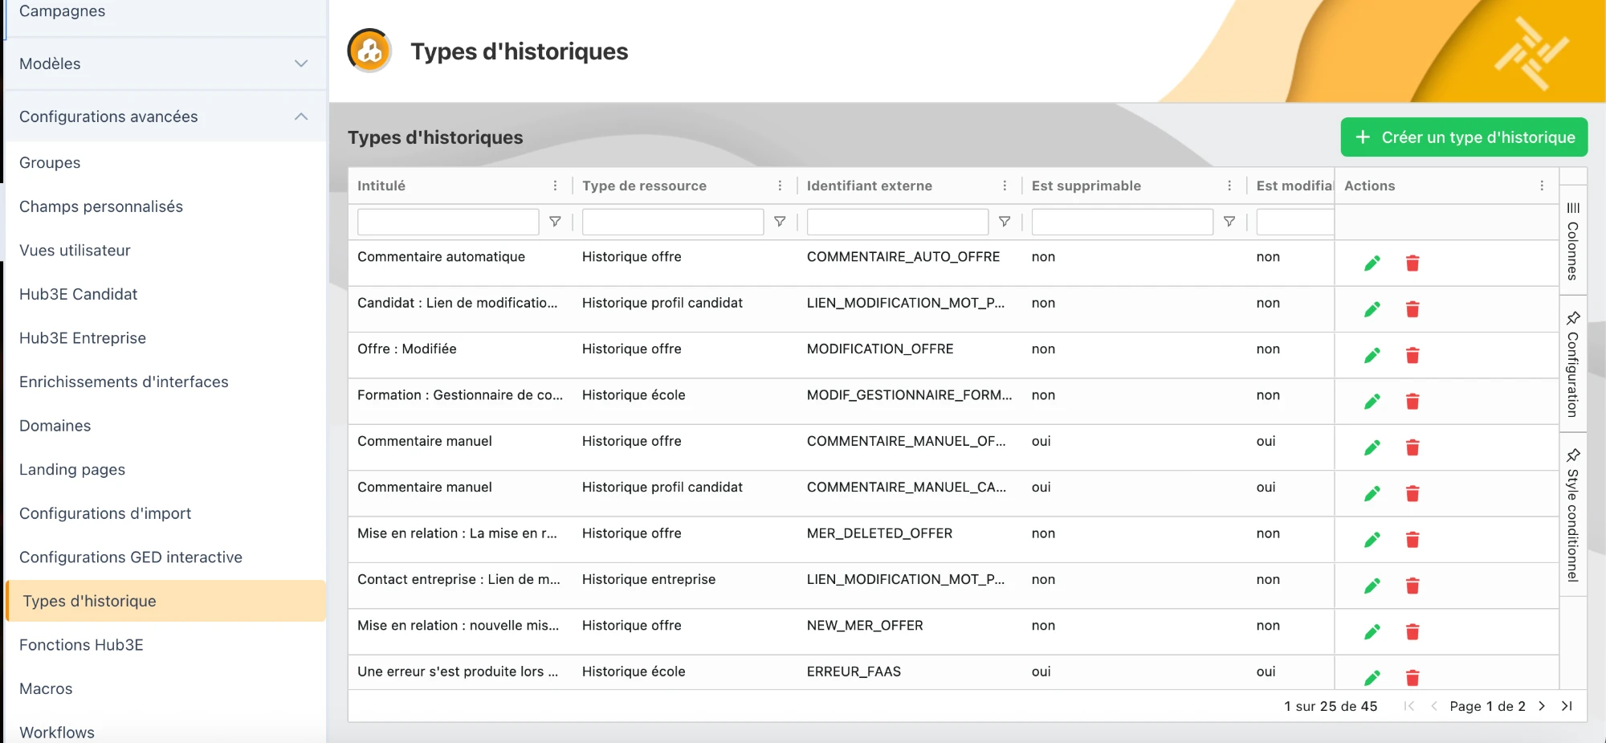
Task: Open Identifiant externe column menu
Action: tap(1005, 186)
